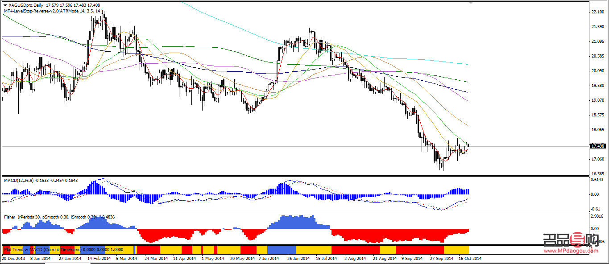The image size is (609, 264).
Task: Click the 0.6143 MACD scale value
Action: click(x=597, y=180)
